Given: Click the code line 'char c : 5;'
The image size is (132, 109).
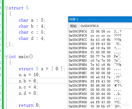Looking at the screenshot, I should 32,32.
